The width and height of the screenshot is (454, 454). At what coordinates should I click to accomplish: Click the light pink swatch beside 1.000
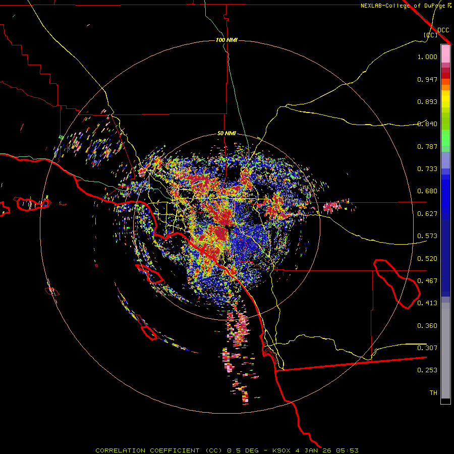point(445,54)
